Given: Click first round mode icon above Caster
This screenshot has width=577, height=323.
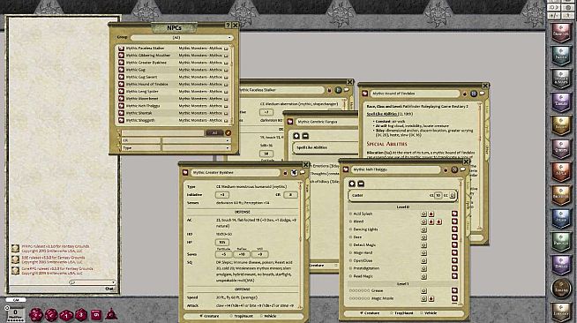Looking at the screenshot, I should [x=352, y=184].
